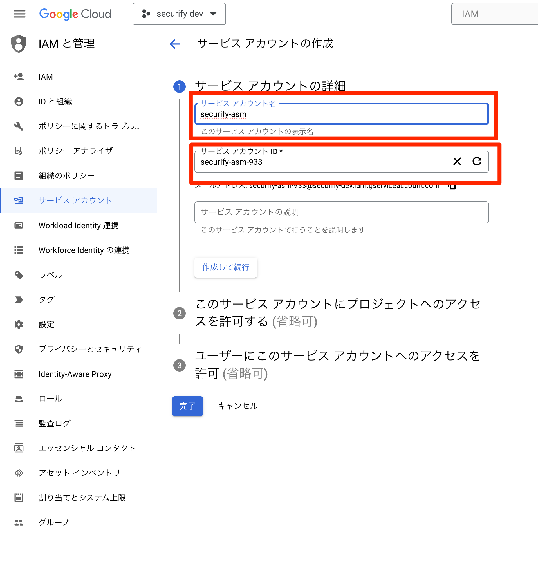Click the タグ arrow-label icon

tap(19, 299)
